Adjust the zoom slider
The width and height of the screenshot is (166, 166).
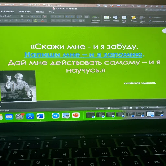(157, 107)
